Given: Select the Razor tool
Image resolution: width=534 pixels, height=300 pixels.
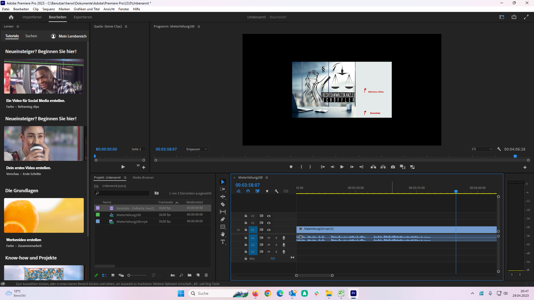Looking at the screenshot, I should pyautogui.click(x=223, y=204).
